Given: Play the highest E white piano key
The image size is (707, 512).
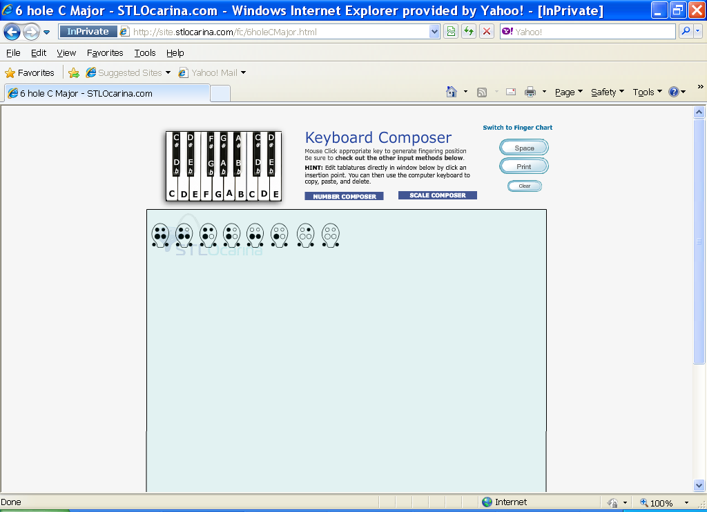Looking at the screenshot, I should pyautogui.click(x=276, y=194).
